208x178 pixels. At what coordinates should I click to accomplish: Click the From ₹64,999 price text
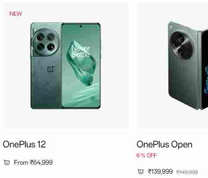[33, 162]
